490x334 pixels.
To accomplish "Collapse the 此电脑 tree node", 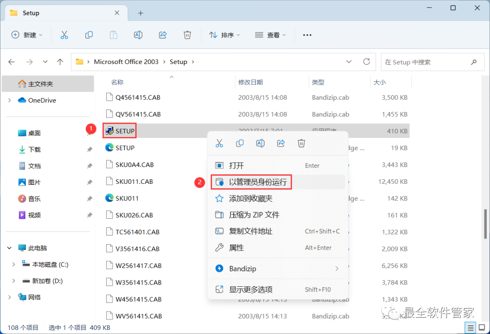I will pyautogui.click(x=10, y=248).
